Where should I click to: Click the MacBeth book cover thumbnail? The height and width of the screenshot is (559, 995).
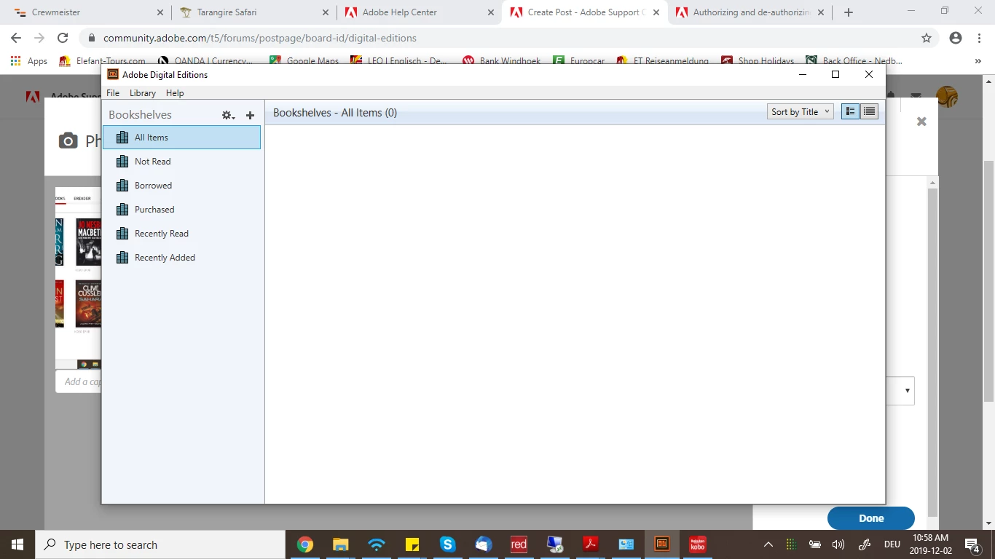point(88,242)
